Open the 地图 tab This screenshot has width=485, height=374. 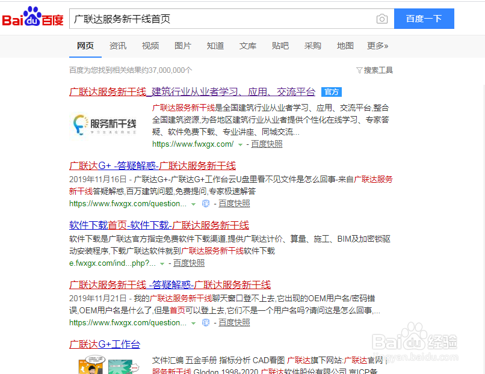tap(345, 46)
